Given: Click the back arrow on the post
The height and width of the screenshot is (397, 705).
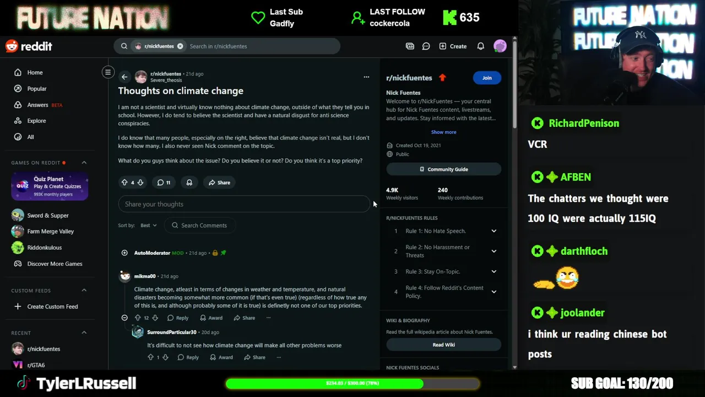Looking at the screenshot, I should [124, 77].
